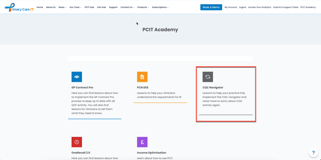321x160 pixels.
Task: Click the blue GP Contract Pro handshake icon
Action: click(76, 77)
